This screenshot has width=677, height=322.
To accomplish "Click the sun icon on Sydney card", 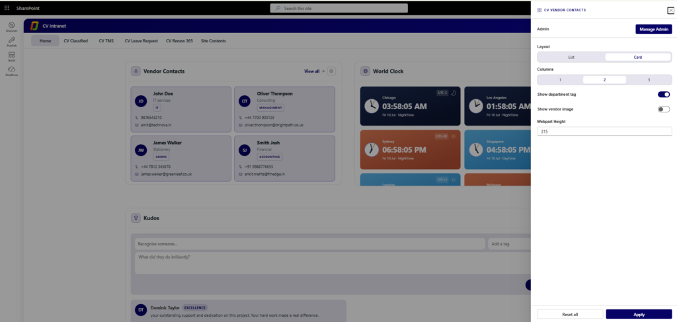I will [454, 136].
